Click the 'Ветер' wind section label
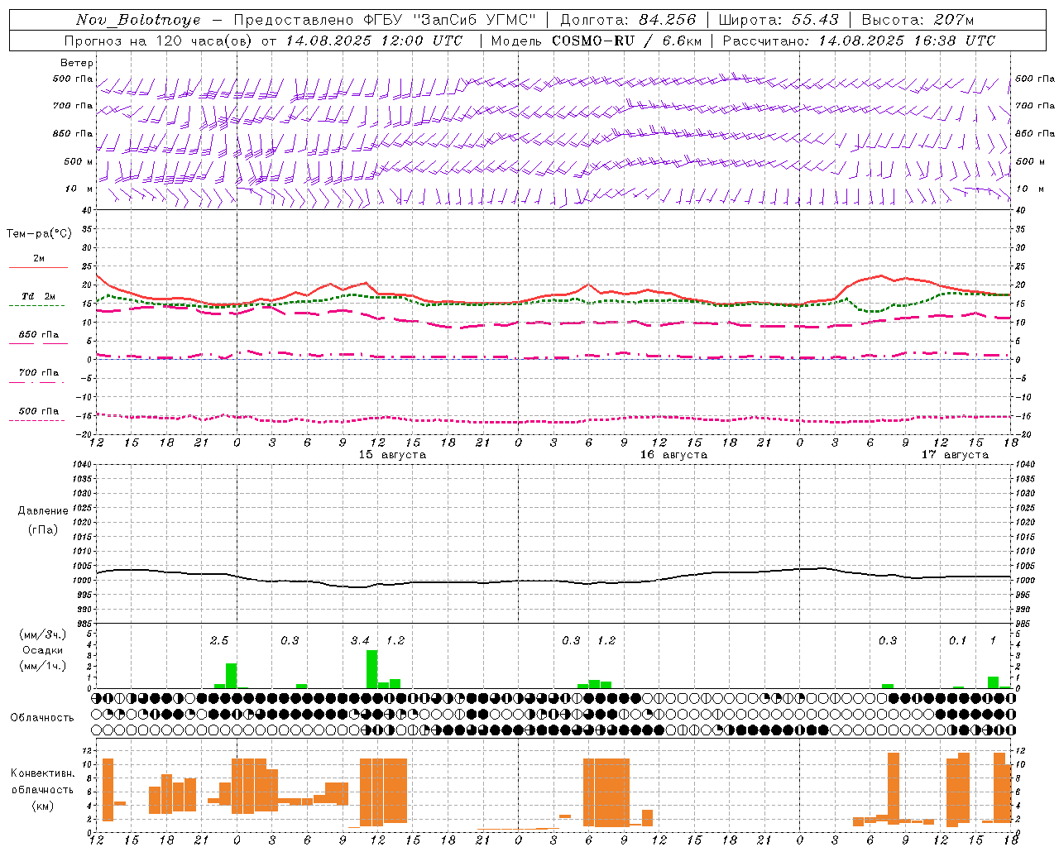The height and width of the screenshot is (847, 1059). coord(77,63)
